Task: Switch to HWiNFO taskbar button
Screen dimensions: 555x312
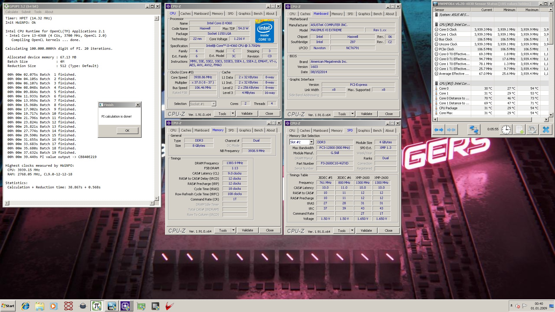Action: [112, 306]
